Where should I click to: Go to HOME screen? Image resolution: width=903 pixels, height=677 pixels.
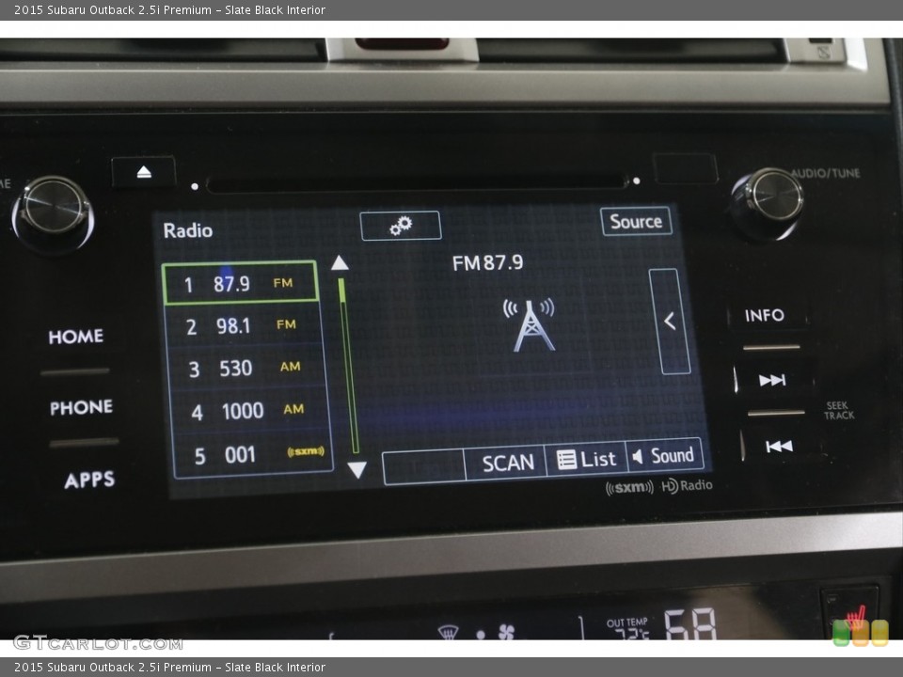75,337
